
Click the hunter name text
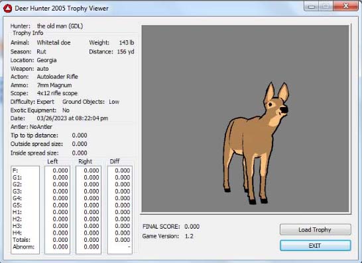[x=60, y=26]
